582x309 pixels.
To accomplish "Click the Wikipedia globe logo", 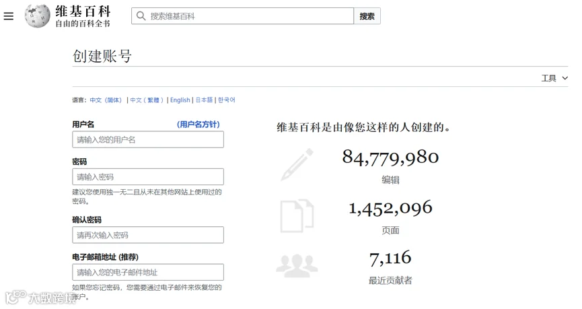I will click(37, 15).
